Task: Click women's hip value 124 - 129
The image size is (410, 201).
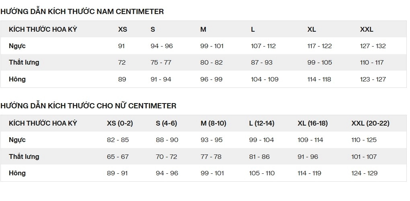Action: (x=365, y=173)
